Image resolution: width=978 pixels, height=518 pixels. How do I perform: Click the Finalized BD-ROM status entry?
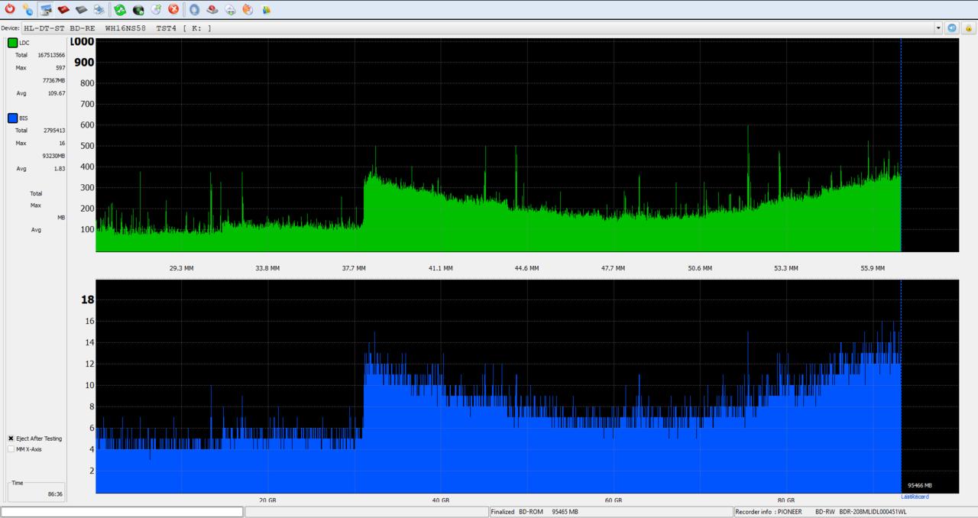tap(610, 511)
